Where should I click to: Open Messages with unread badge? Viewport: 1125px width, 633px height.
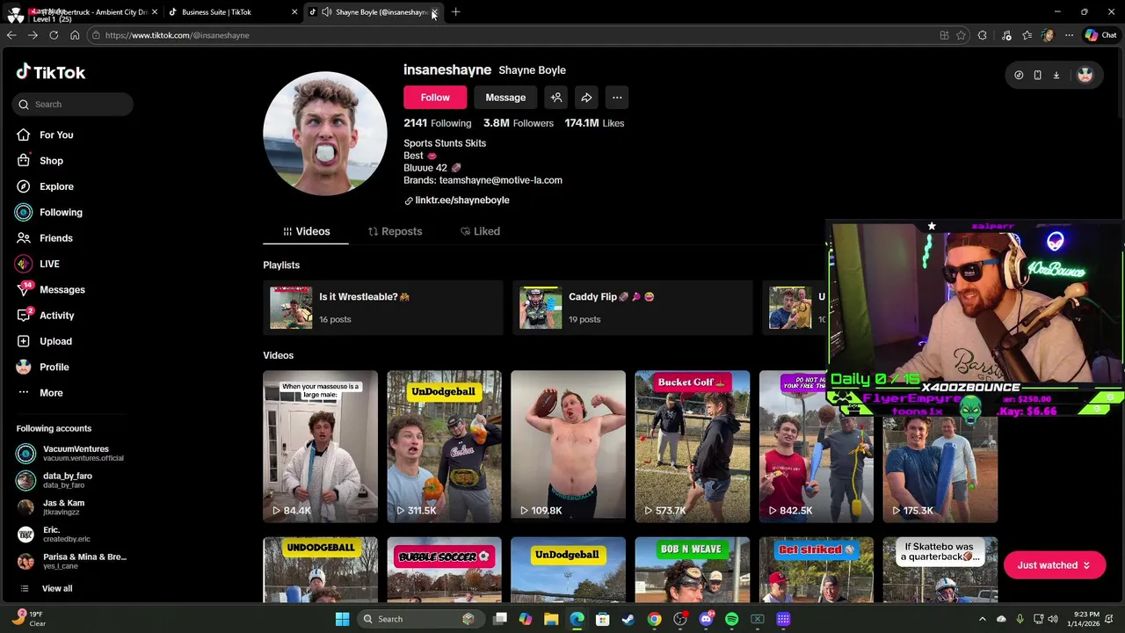62,289
